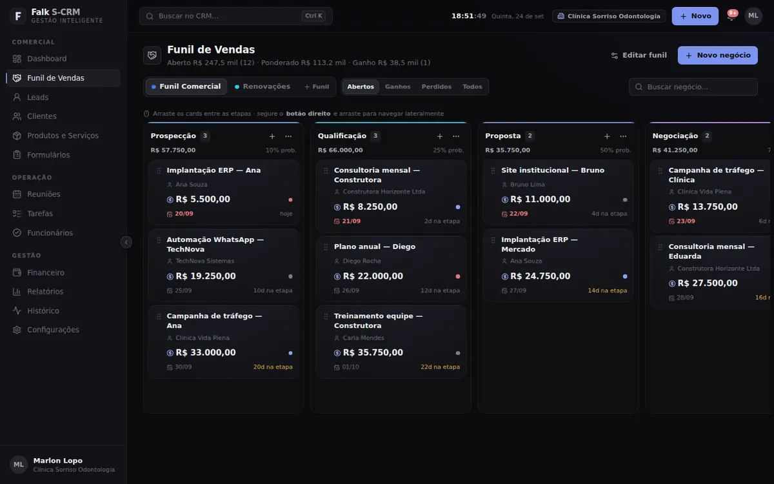Add a card to Qualificação with plus icon
Image resolution: width=774 pixels, height=484 pixels.
point(440,136)
